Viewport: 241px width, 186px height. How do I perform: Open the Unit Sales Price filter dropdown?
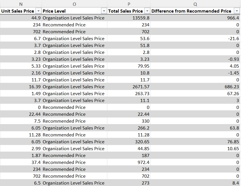38,11
